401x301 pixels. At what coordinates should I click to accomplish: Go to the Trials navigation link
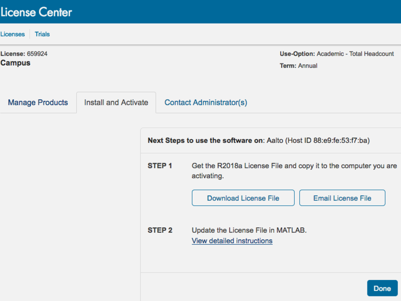42,34
